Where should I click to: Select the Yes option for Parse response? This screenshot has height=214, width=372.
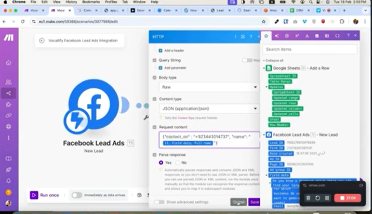161,163
